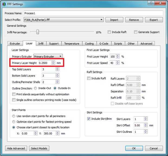Select Inside-Out outline direction
Viewport: 168px width, 156px height.
click(x=35, y=88)
